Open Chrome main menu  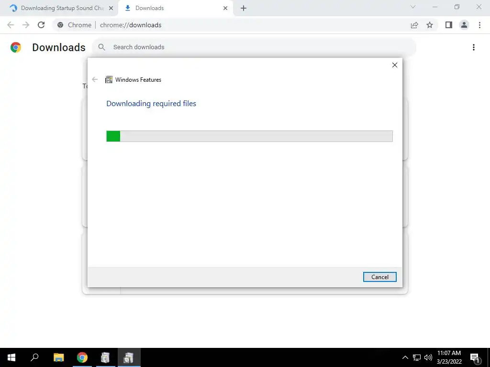pyautogui.click(x=479, y=25)
